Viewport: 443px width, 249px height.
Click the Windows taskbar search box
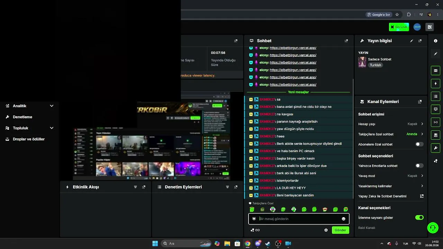[x=186, y=243]
